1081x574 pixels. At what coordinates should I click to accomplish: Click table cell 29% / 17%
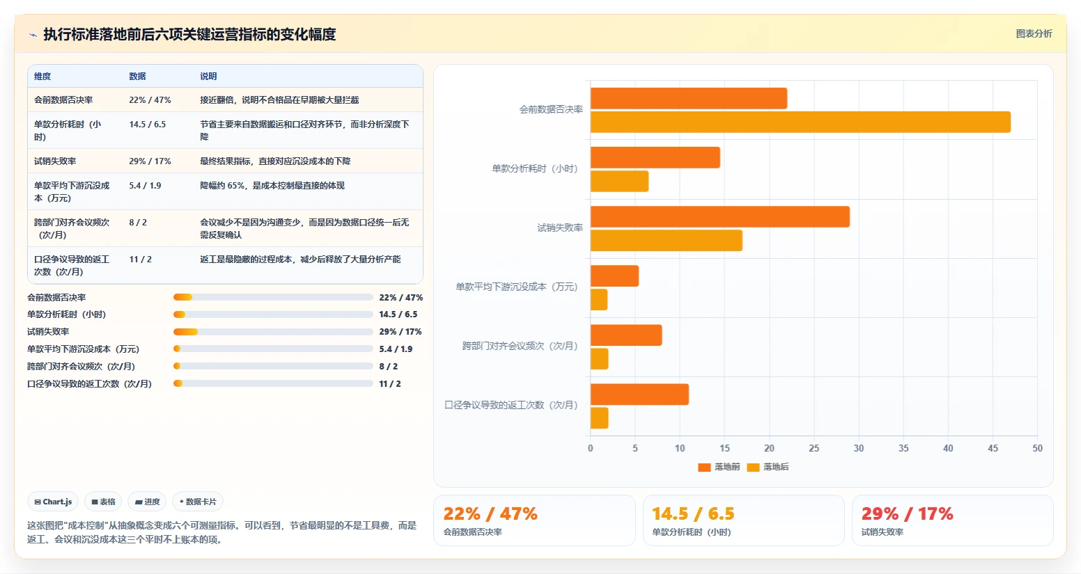(x=150, y=161)
